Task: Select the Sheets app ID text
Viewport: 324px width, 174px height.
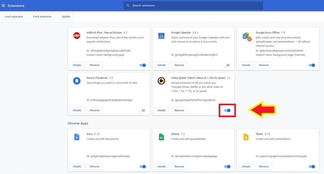Action: pos(194,156)
